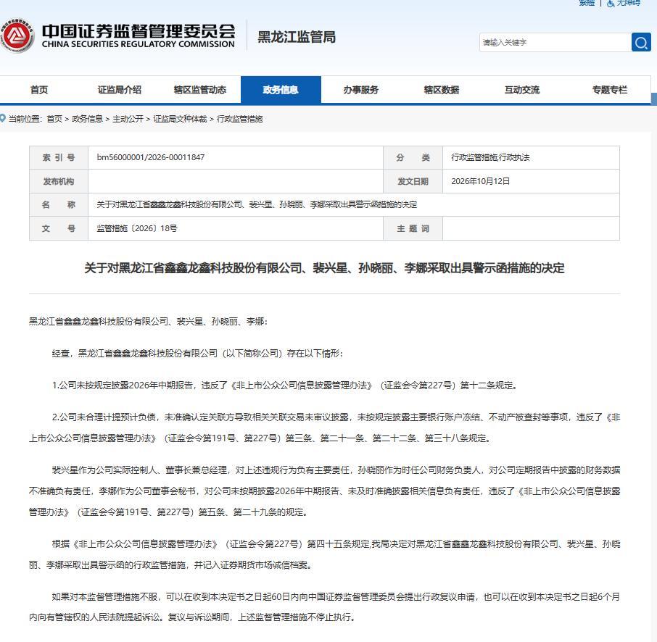Click the 主题词 table label

pos(413,228)
